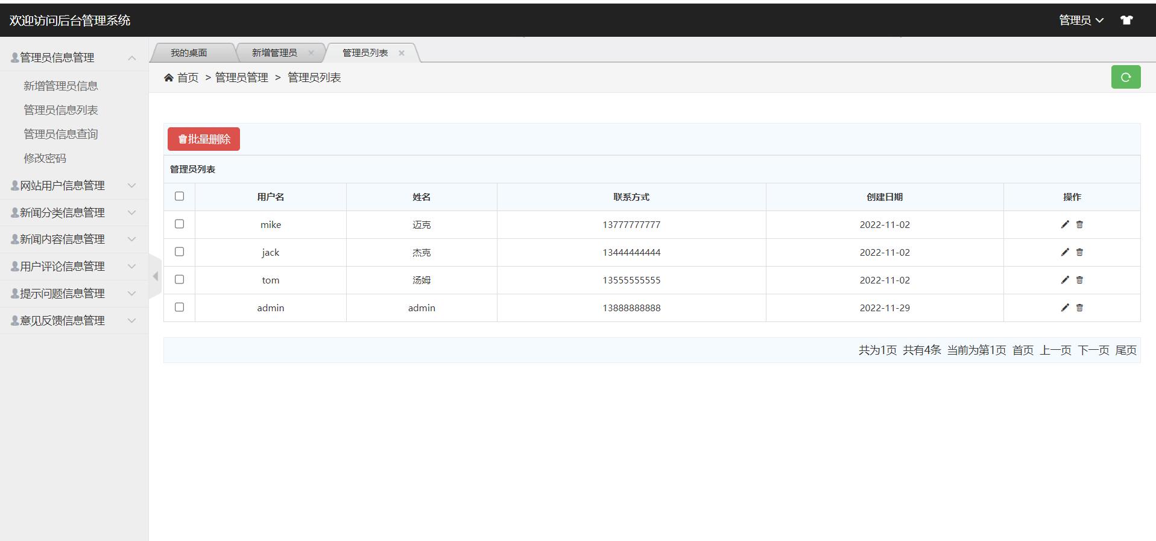Switch to 新增管理员 tab
The image size is (1156, 541).
274,52
